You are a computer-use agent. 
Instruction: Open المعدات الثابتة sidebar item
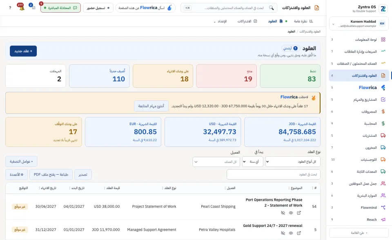[359, 171]
